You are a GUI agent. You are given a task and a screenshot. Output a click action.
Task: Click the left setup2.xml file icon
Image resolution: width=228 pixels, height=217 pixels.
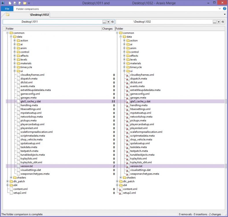[11, 193]
